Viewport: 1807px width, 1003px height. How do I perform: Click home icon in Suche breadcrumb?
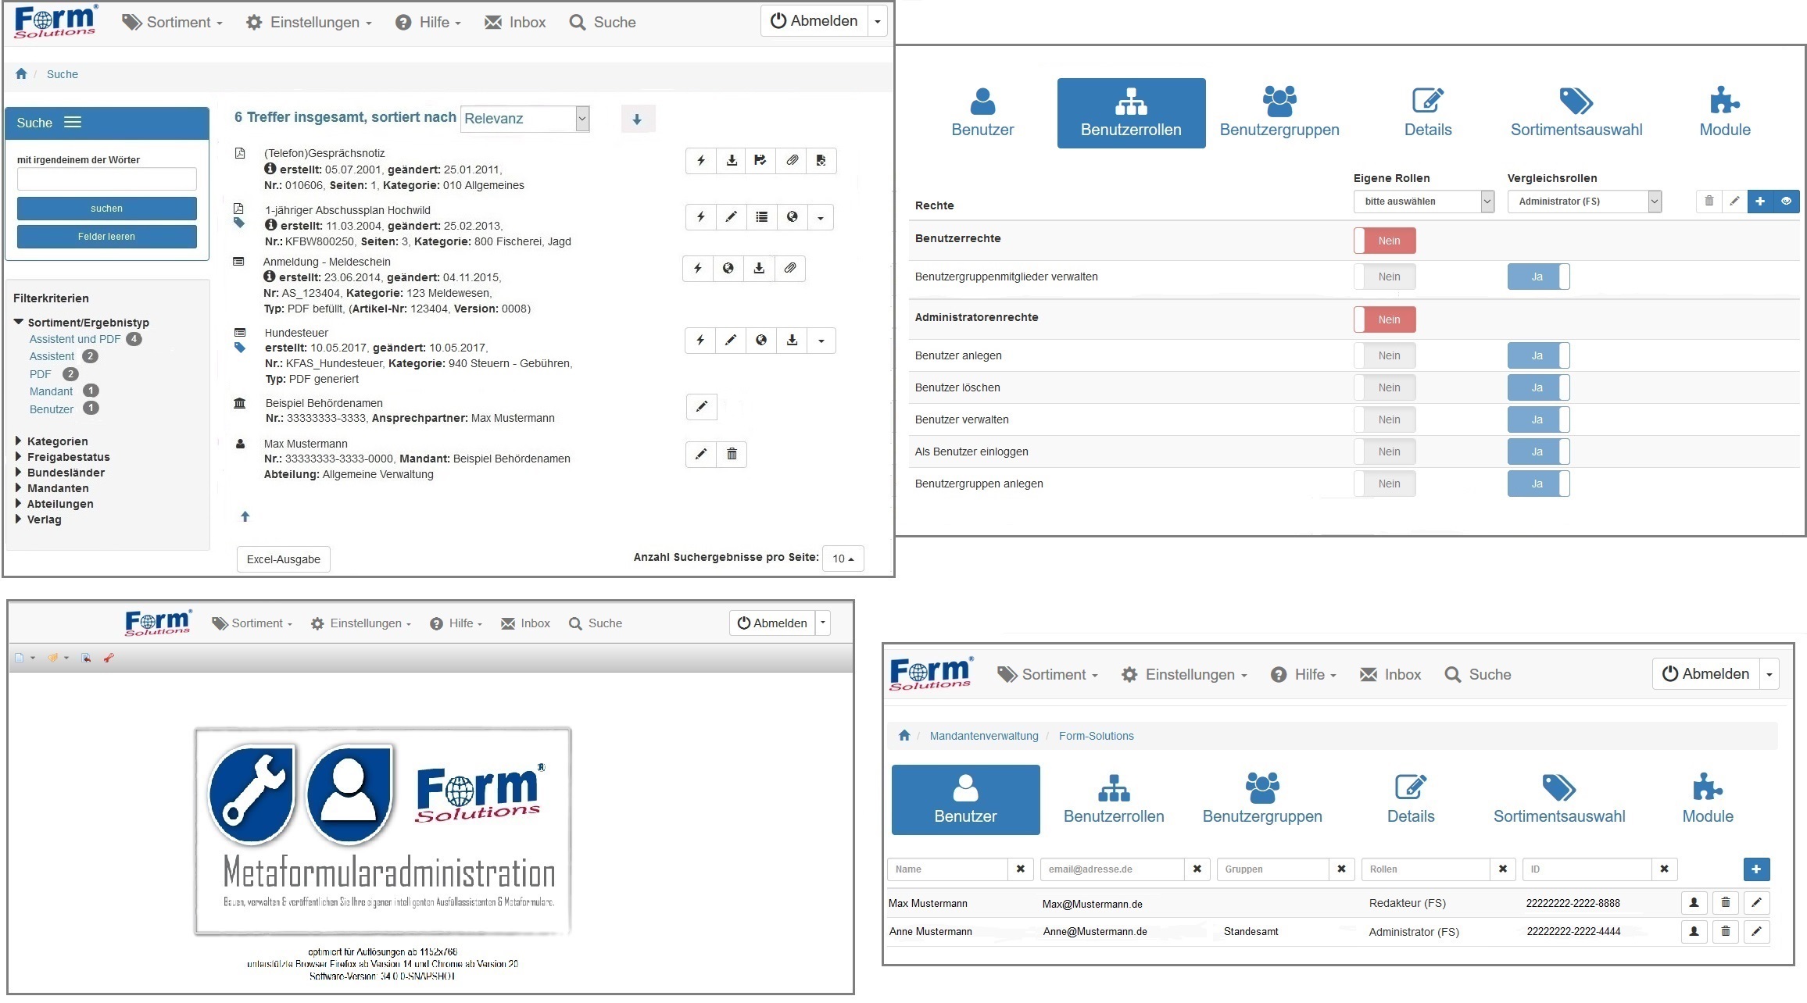tap(21, 73)
